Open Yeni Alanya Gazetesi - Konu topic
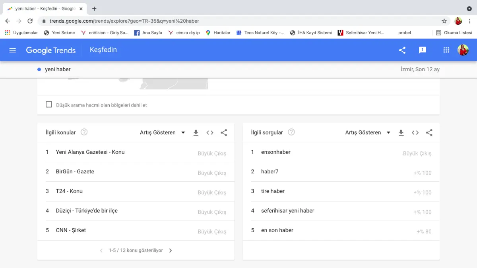477x268 pixels. click(90, 152)
